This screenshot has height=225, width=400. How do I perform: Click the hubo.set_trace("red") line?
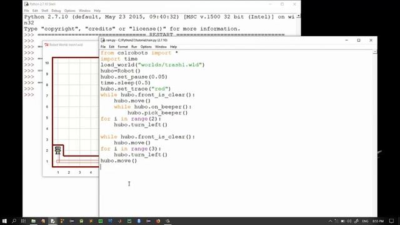click(x=136, y=89)
